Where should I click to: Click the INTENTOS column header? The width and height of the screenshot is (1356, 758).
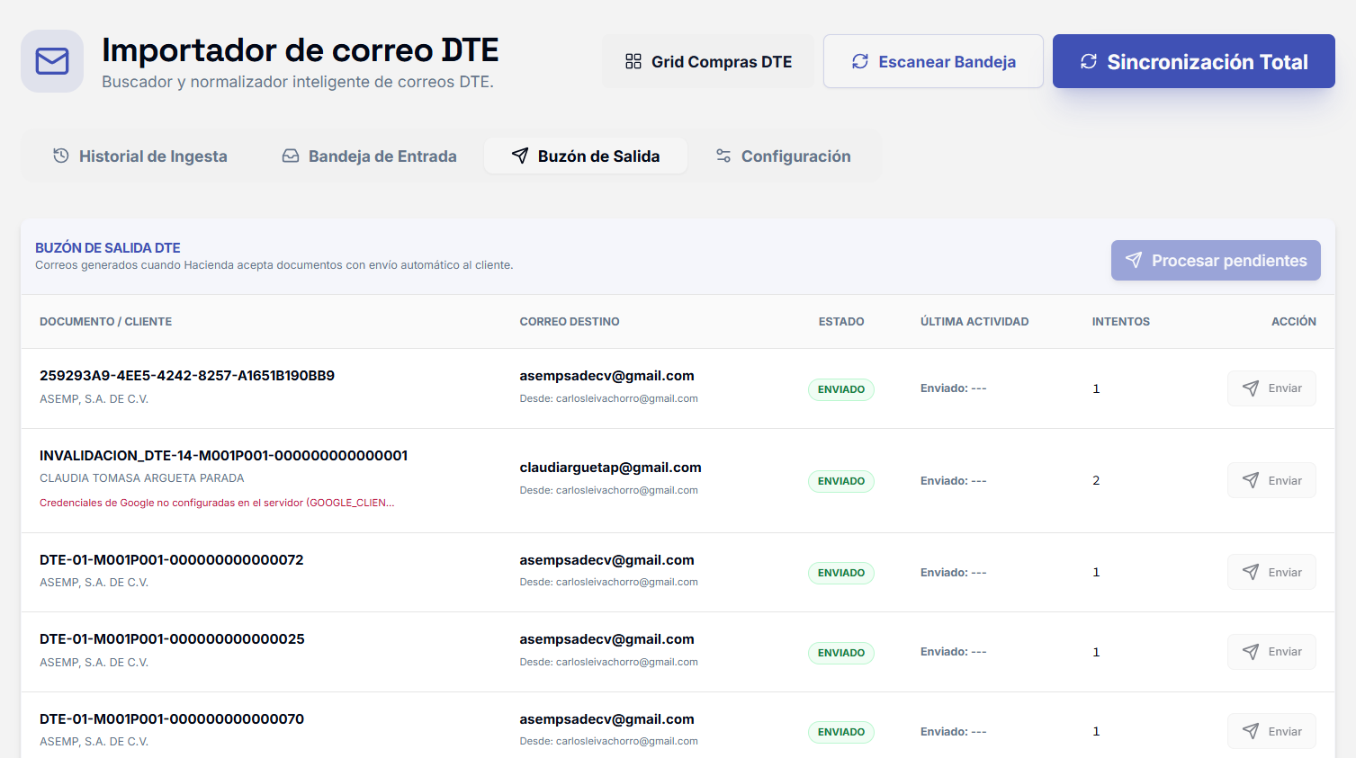click(1121, 321)
